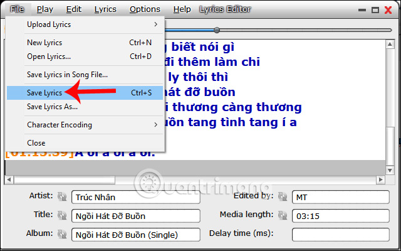
Task: Expand Upload Lyrics submenu
Action: tap(85, 24)
